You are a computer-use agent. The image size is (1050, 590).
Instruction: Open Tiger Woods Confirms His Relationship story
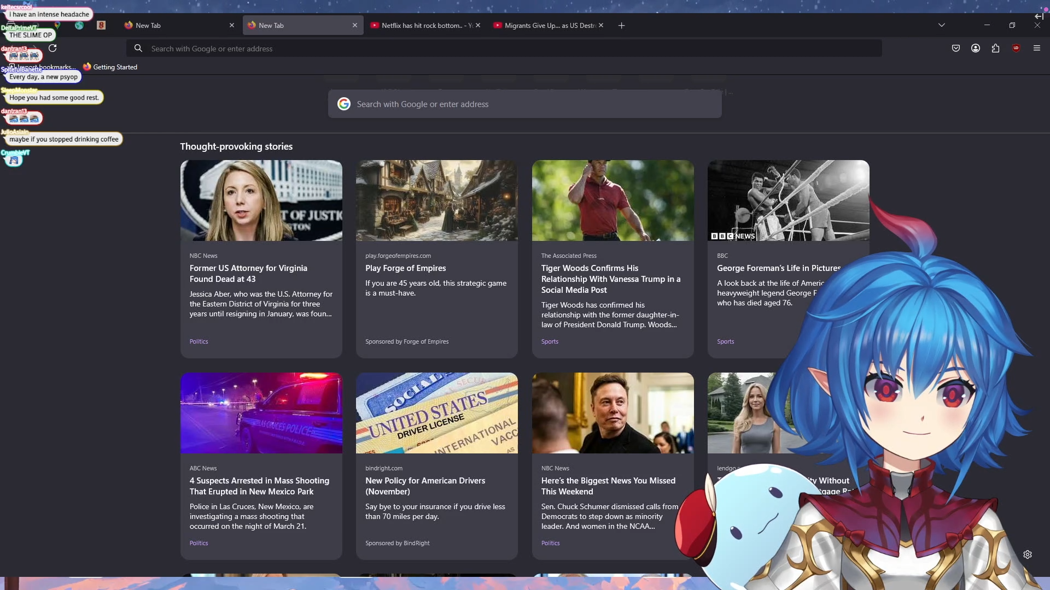tap(611, 279)
